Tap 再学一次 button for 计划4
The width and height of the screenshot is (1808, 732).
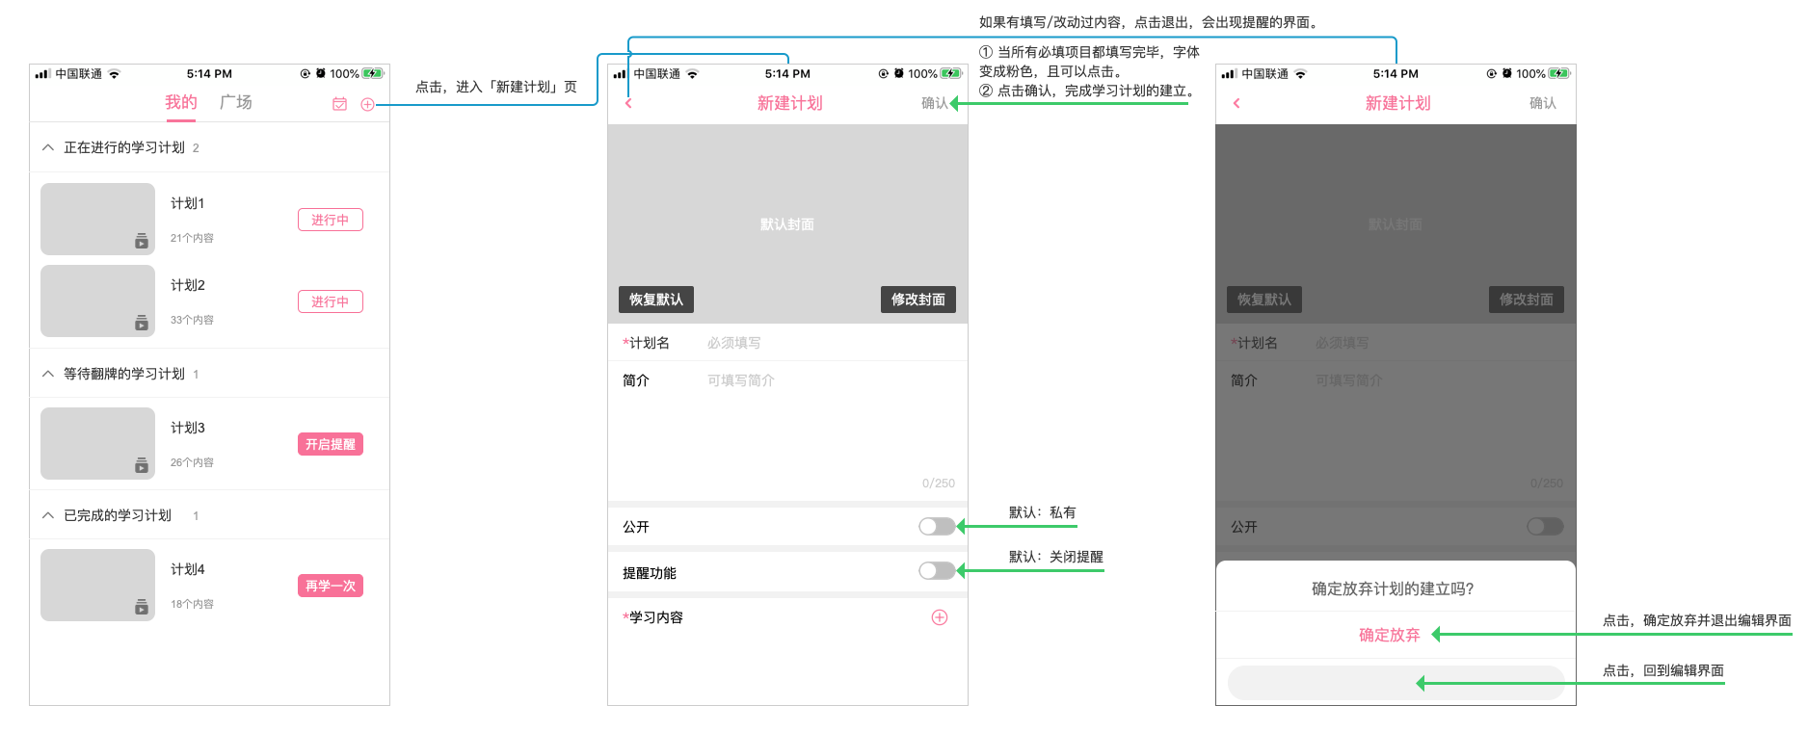coord(331,586)
